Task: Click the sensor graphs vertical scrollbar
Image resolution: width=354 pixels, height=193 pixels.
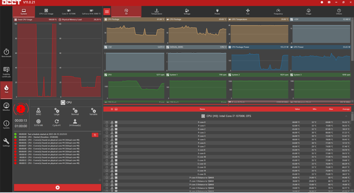Action: (x=353, y=40)
